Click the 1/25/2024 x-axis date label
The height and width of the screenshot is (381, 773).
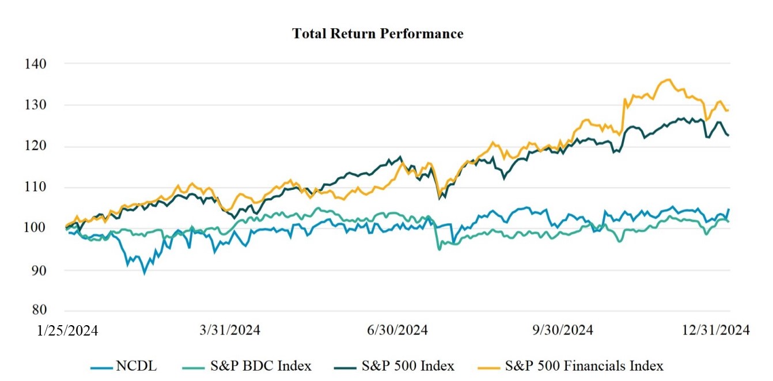pos(67,330)
